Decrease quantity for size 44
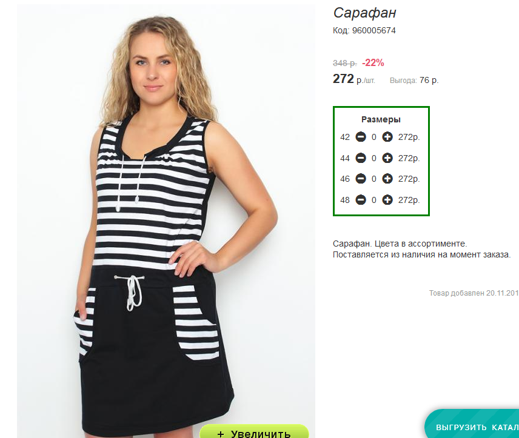The width and height of the screenshot is (519, 438). tap(361, 158)
